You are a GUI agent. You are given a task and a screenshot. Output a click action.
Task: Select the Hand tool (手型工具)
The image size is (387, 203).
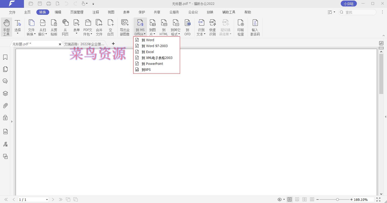(6, 27)
